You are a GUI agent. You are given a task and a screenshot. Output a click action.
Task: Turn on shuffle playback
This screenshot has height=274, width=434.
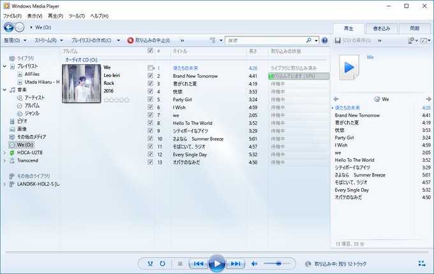150,264
